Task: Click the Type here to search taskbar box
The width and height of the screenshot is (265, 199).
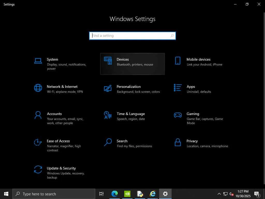Action: 54,194
